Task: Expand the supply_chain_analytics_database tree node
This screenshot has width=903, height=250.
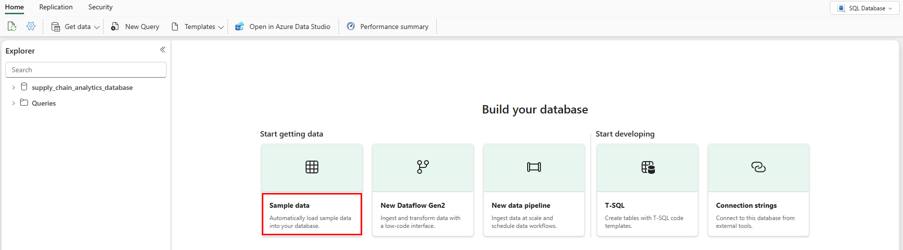Action: 13,87
